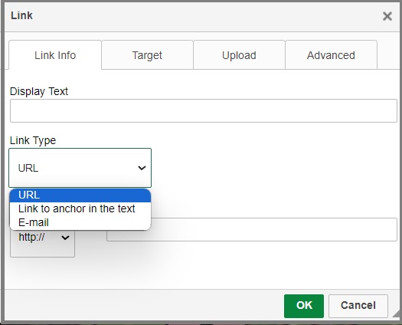Switch to the Link Info tab
Image resolution: width=402 pixels, height=325 pixels.
[55, 55]
